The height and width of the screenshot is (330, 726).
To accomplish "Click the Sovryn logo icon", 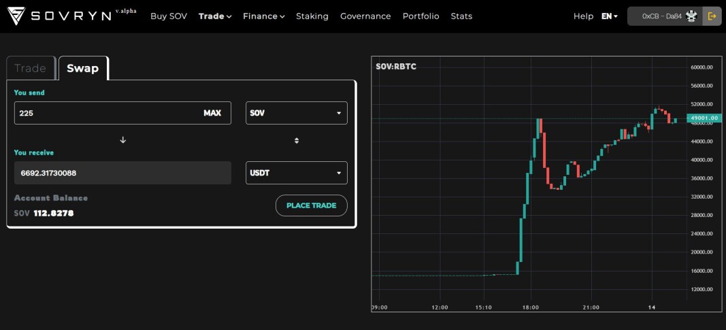I will pyautogui.click(x=16, y=16).
